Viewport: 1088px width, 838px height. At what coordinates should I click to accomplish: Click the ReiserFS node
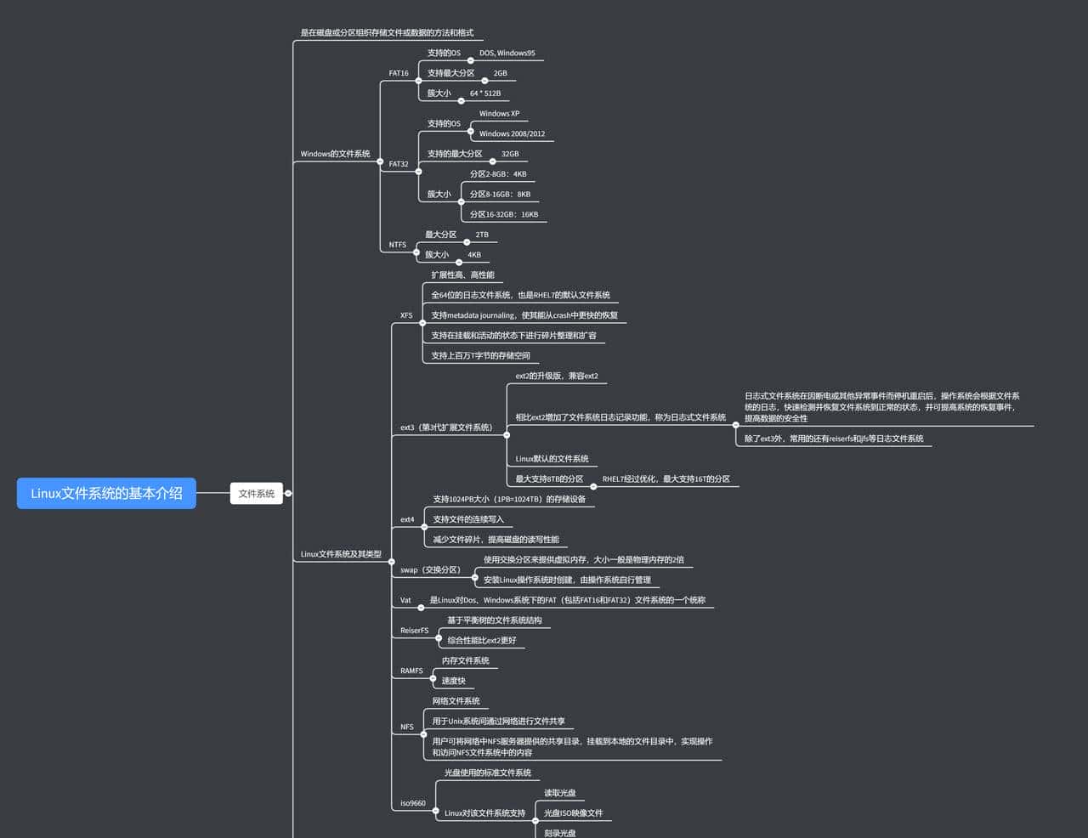click(x=415, y=631)
